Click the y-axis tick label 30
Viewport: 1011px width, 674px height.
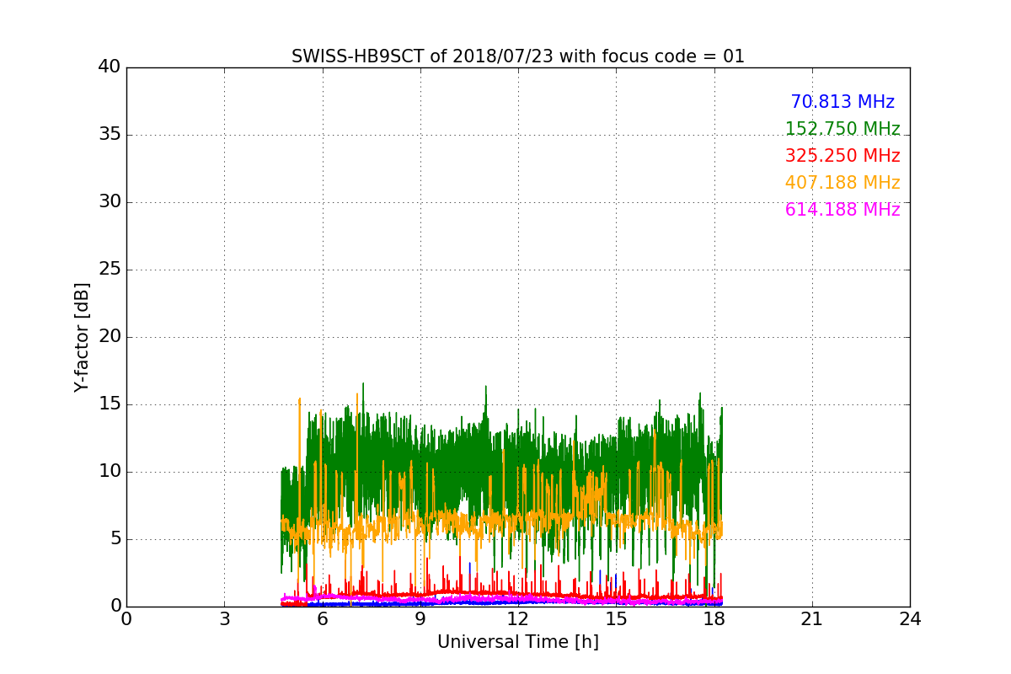coord(110,202)
